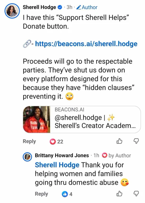Open Sherell Hodge's profile picture
145x203 pixels.
tap(12, 11)
